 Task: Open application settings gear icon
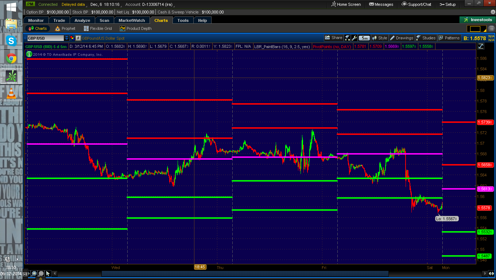pos(493,12)
